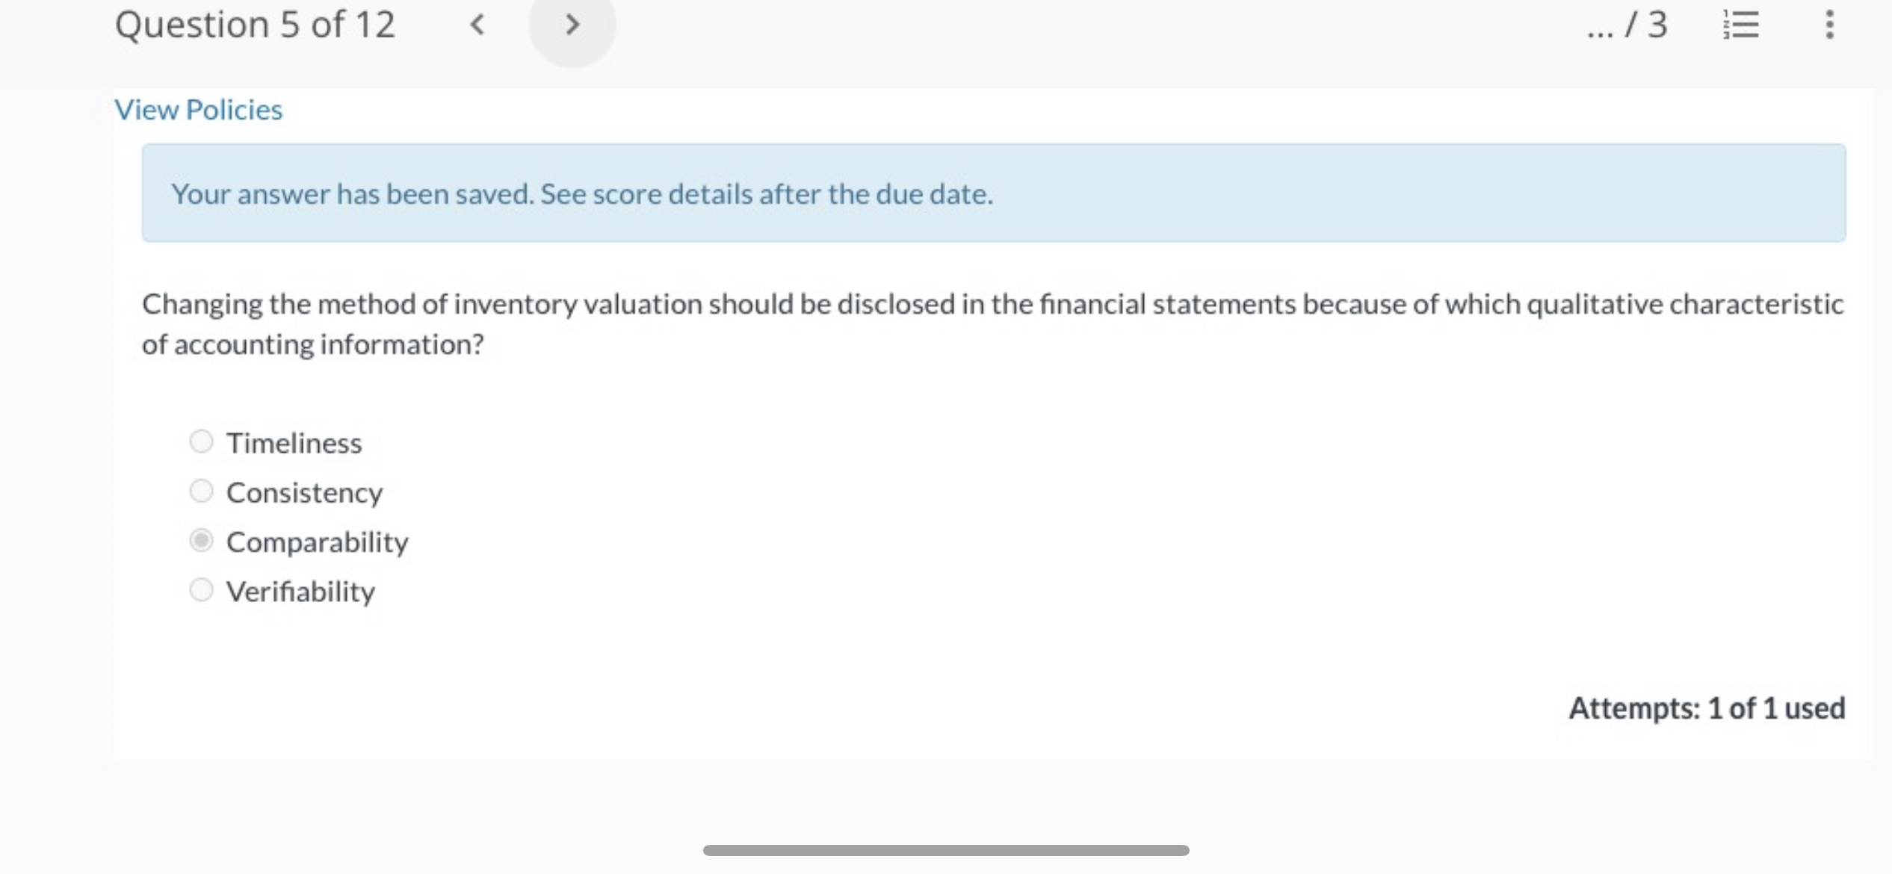
Task: Select the Consistency answer option
Action: 200,491
